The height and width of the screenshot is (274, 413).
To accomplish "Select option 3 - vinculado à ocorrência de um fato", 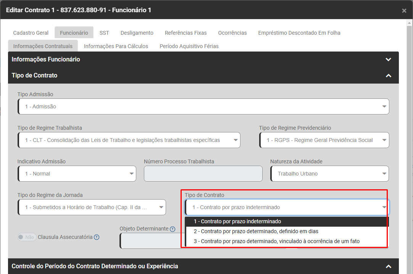I will [276, 241].
